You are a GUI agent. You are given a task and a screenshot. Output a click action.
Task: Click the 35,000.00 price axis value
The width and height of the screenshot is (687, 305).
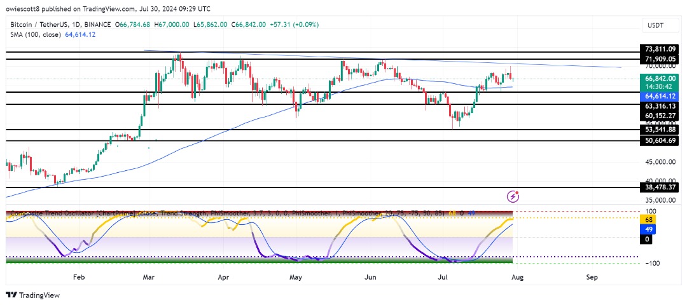(660, 200)
